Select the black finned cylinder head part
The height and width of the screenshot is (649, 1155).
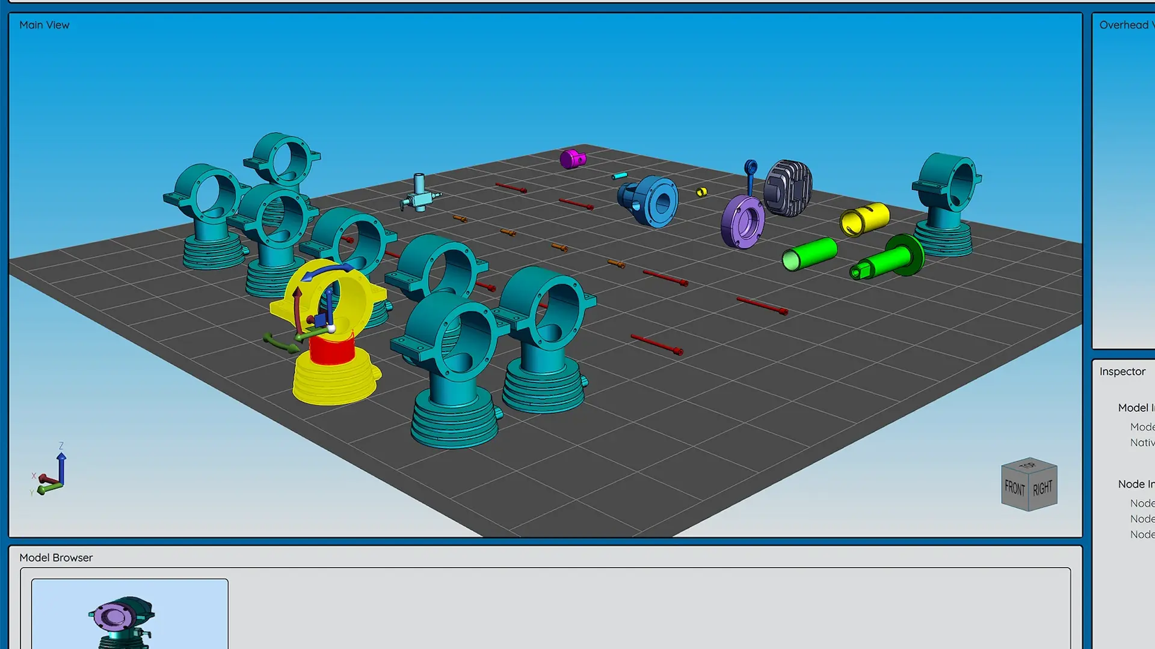[788, 186]
